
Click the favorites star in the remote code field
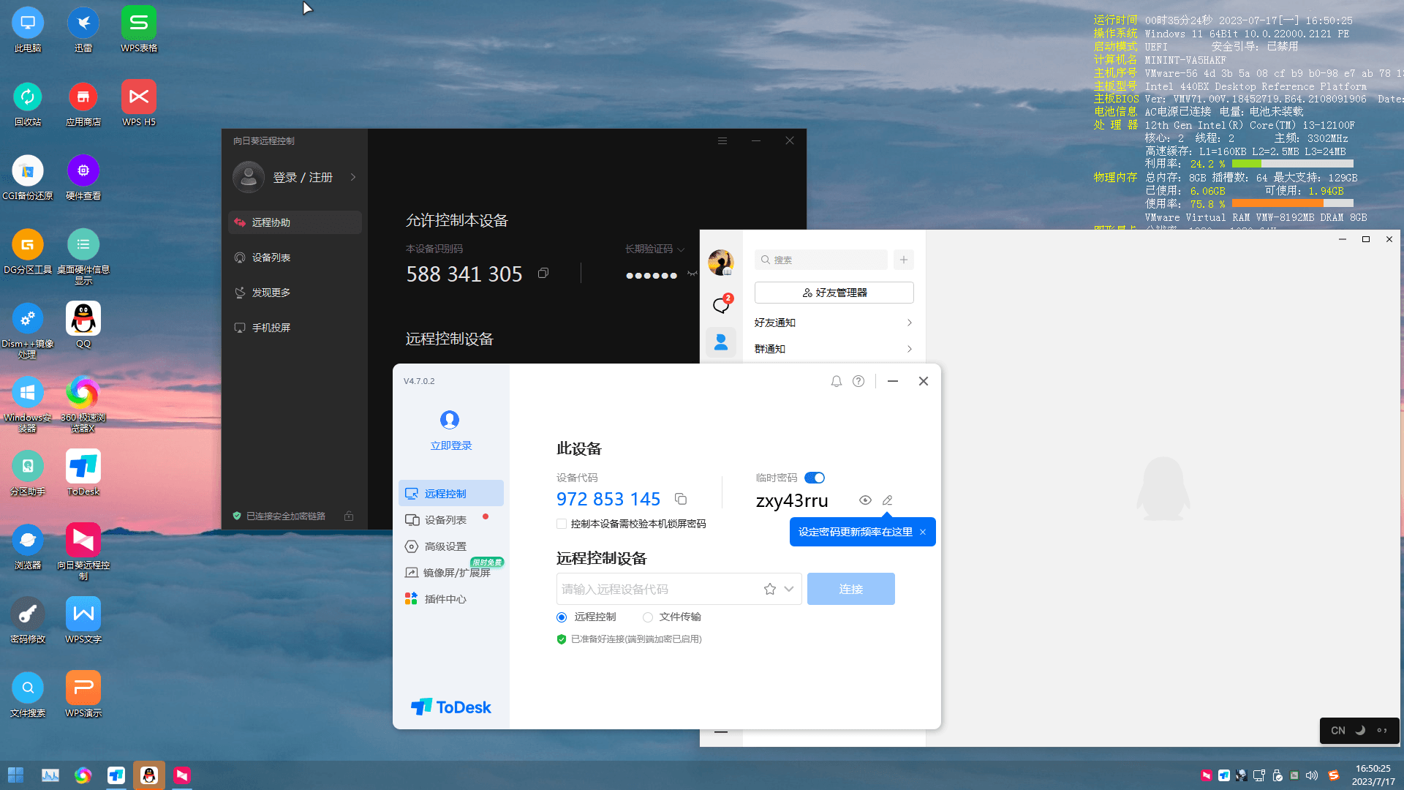coord(769,589)
